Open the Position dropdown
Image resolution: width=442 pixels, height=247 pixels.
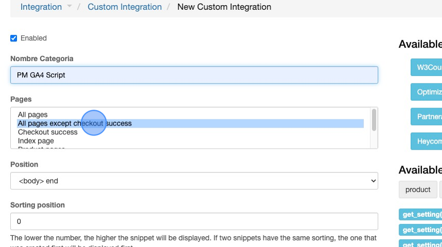pyautogui.click(x=194, y=181)
